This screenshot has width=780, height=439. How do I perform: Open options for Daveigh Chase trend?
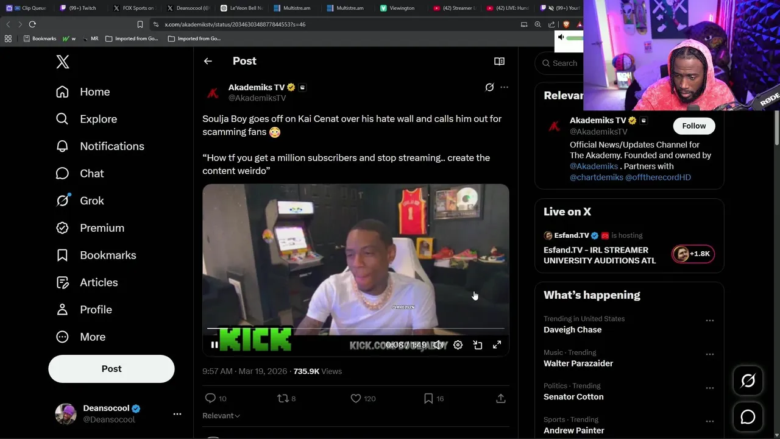click(709, 321)
